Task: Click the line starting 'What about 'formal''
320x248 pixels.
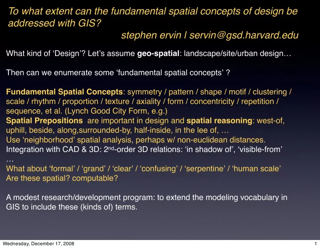Action: 144,168
